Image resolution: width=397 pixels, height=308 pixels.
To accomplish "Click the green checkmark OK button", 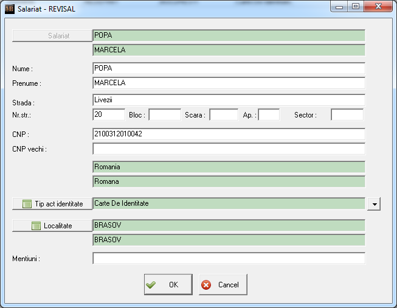I will [x=168, y=284].
